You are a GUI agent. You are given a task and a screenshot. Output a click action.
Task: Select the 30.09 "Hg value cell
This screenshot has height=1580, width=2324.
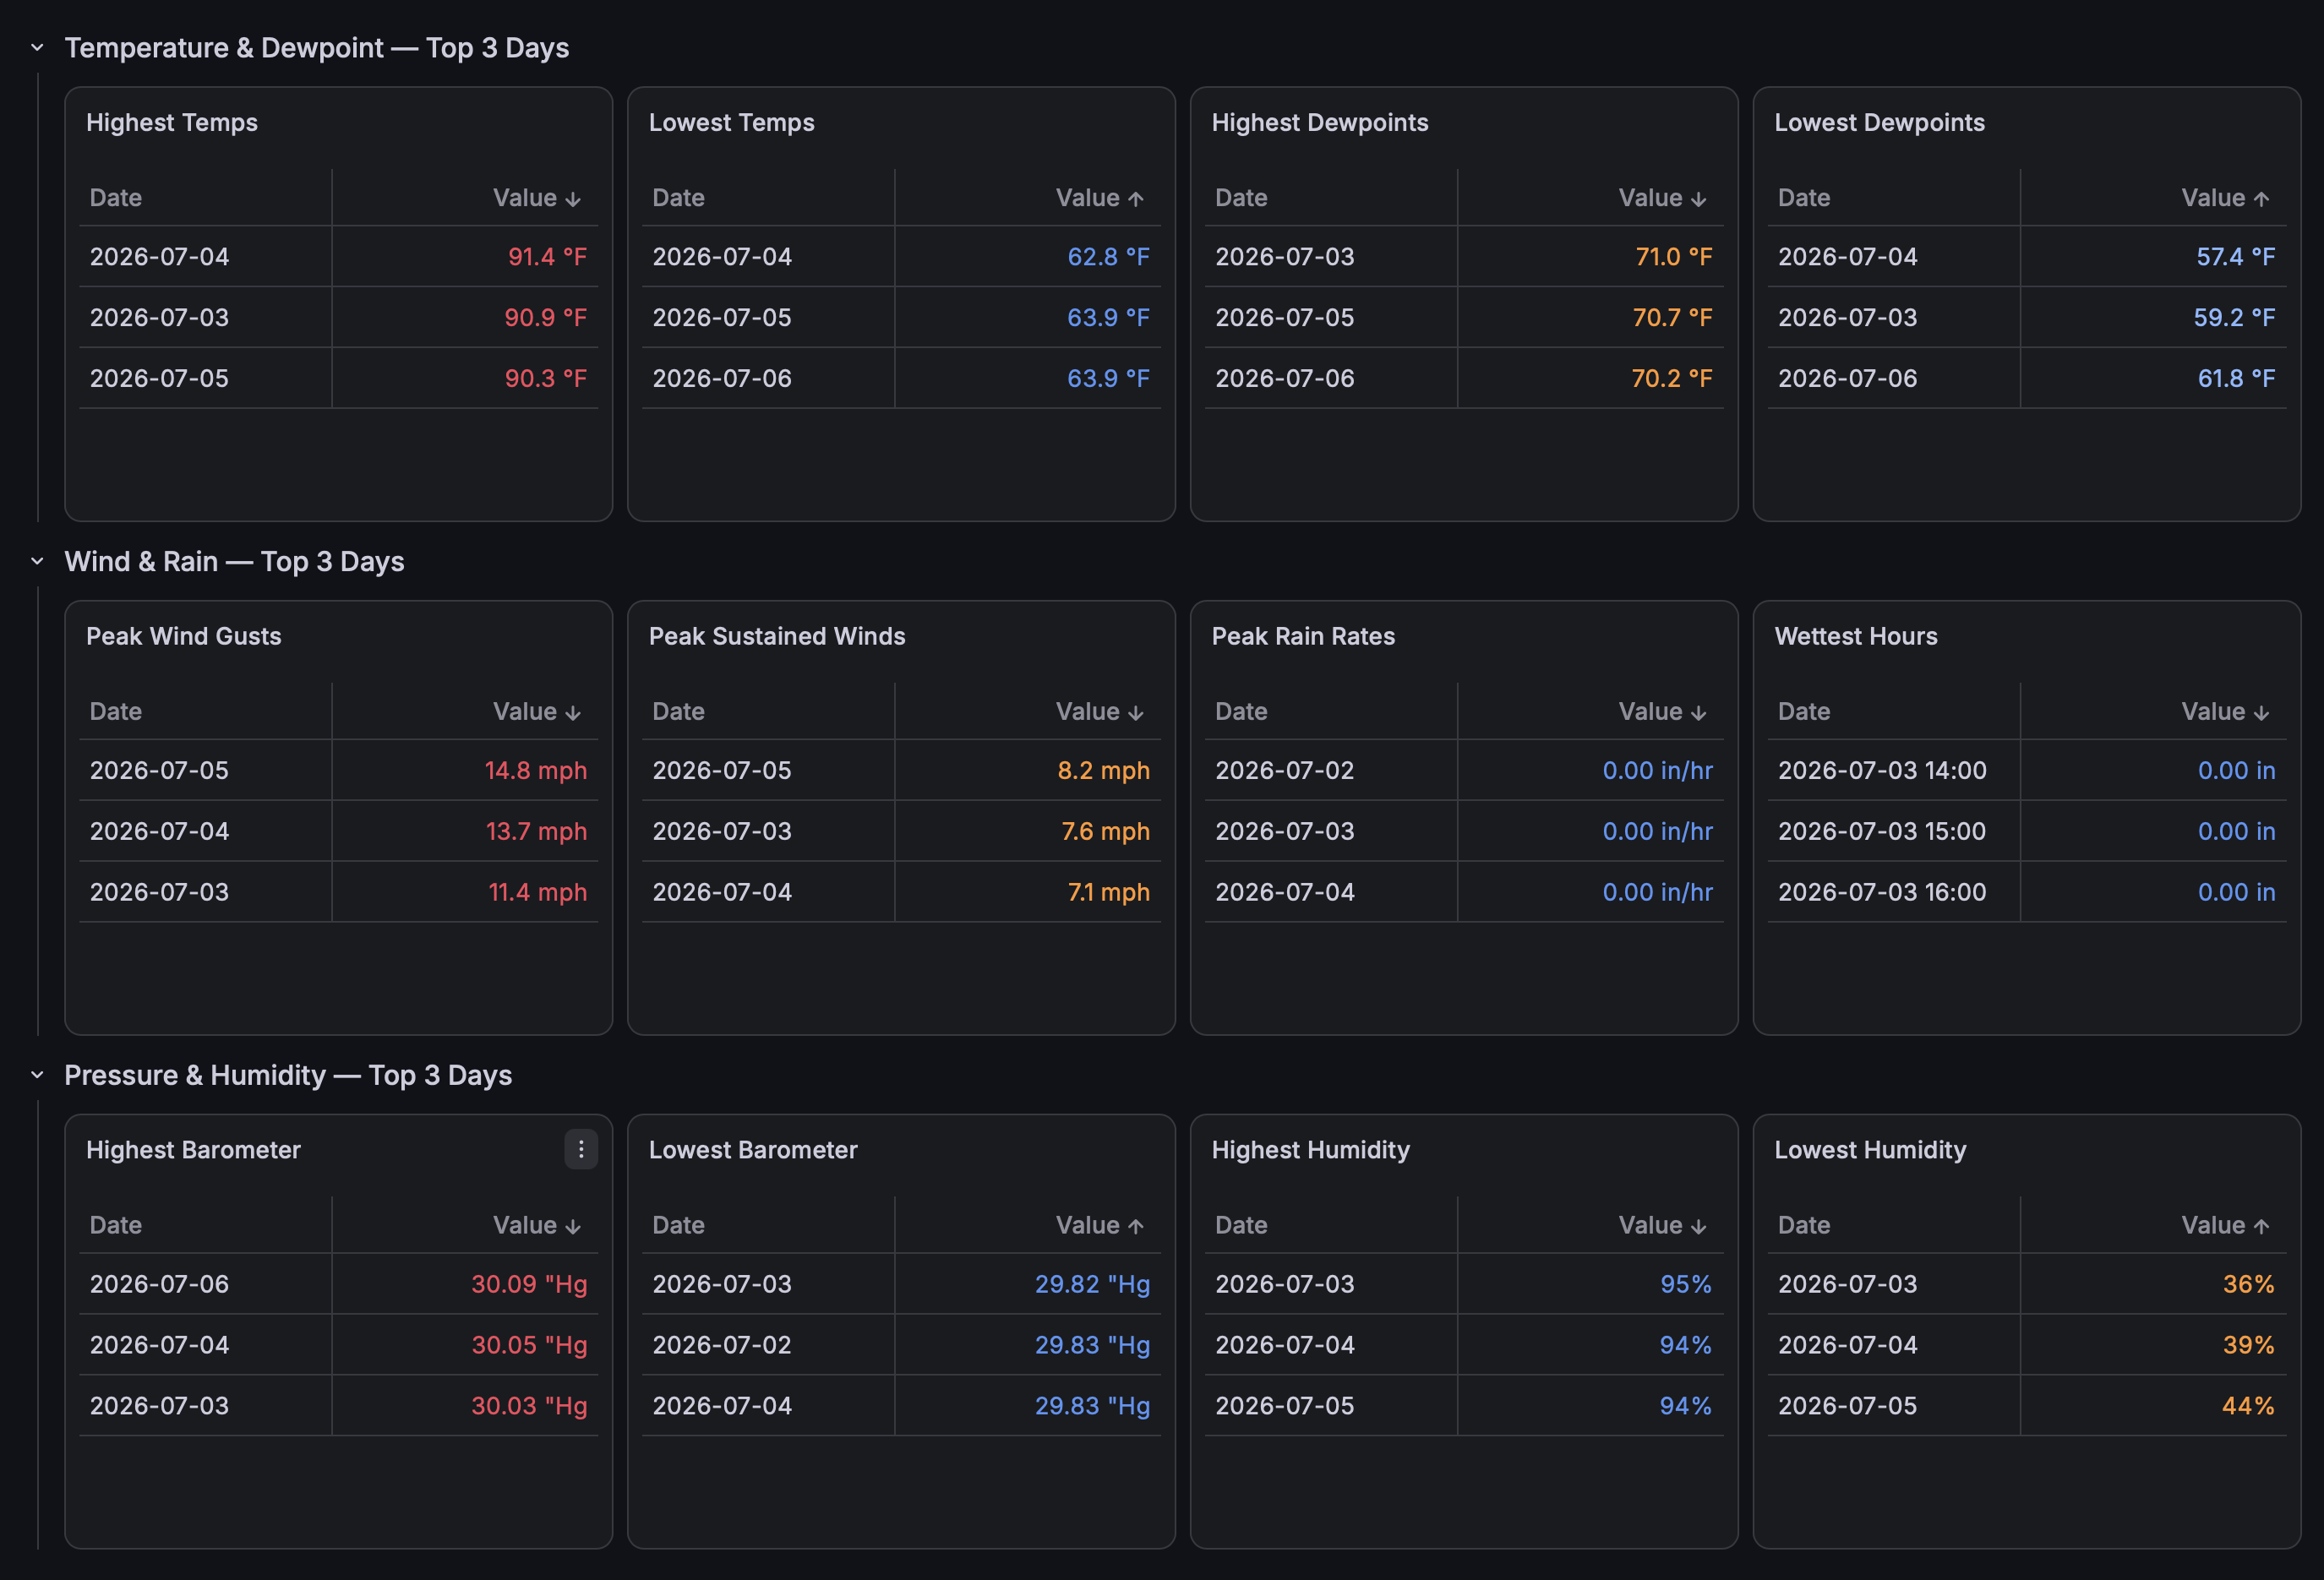(x=465, y=1284)
